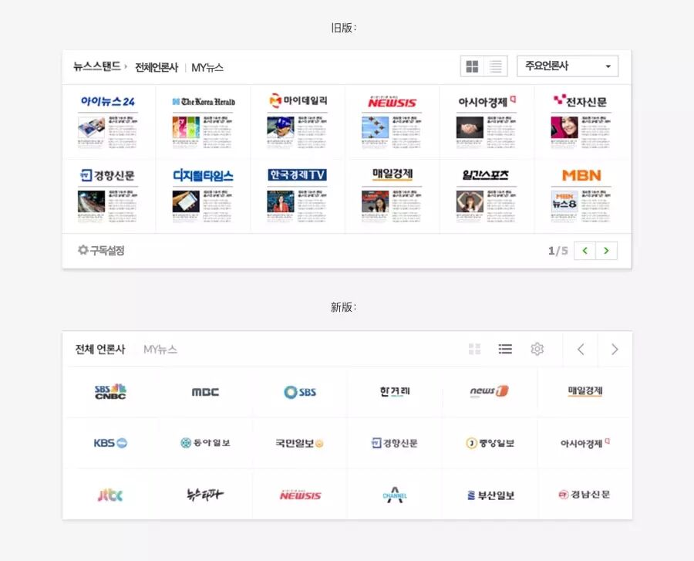Open the 전자신문 publisher card

(581, 121)
